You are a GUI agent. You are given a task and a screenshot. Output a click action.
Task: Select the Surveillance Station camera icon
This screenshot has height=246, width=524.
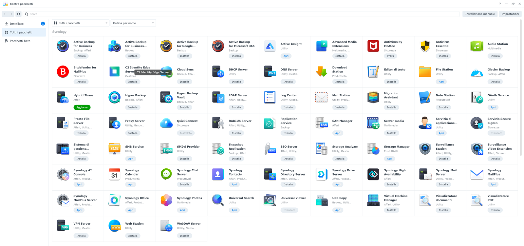tap(425, 149)
